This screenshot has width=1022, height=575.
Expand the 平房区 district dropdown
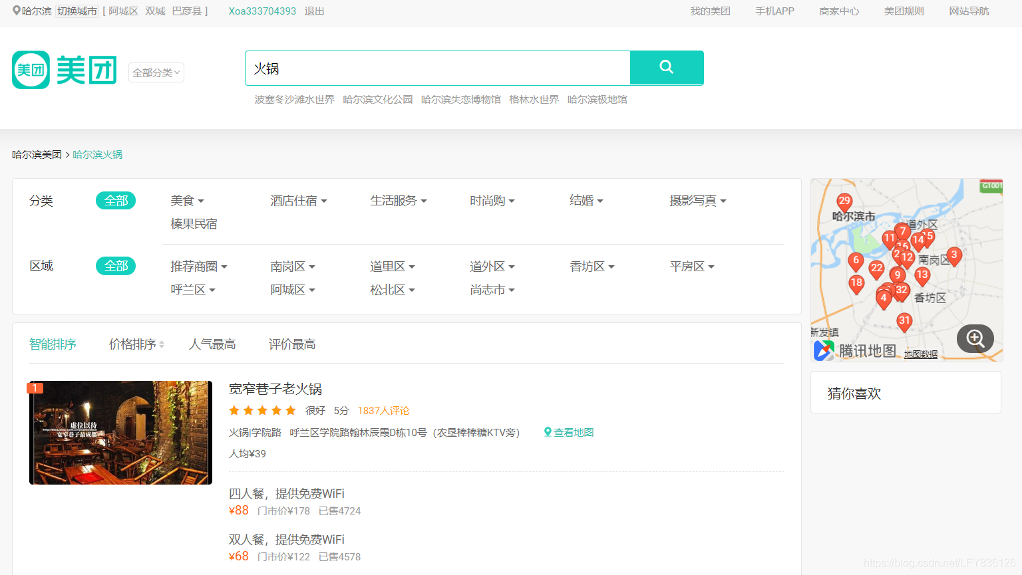click(692, 267)
